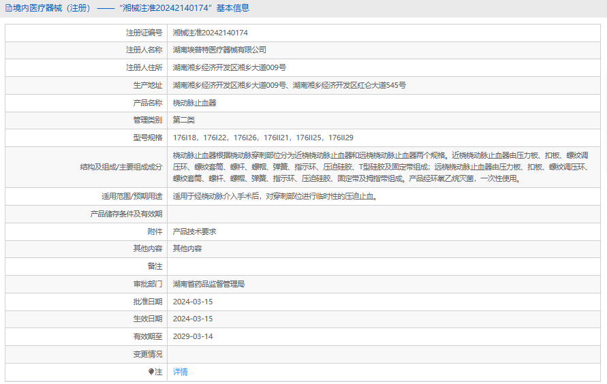Select the model list 176I18，176I22…

point(263,138)
